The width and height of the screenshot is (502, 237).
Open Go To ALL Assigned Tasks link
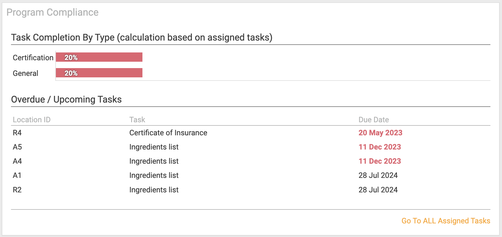tap(446, 221)
